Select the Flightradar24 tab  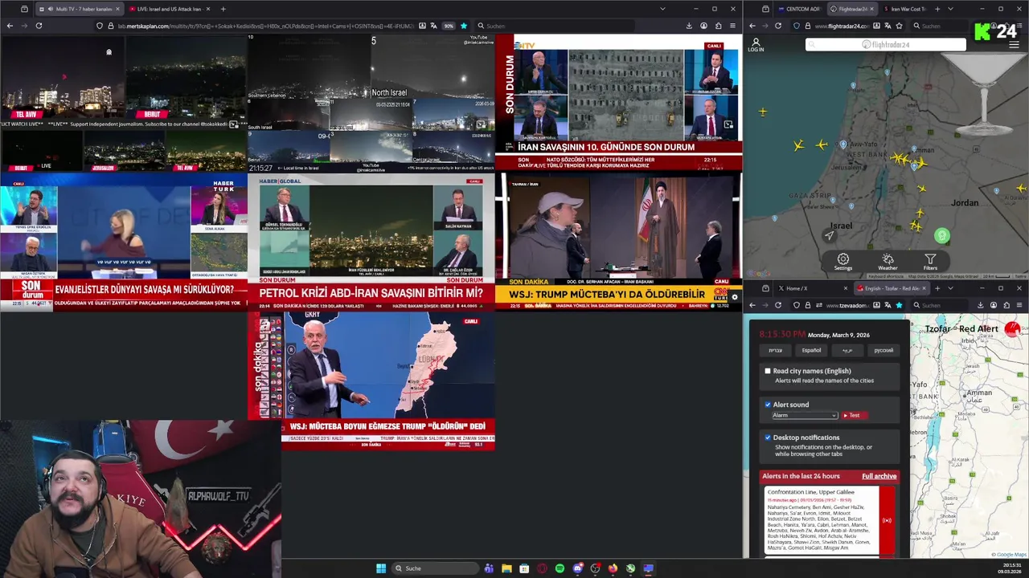pyautogui.click(x=852, y=9)
